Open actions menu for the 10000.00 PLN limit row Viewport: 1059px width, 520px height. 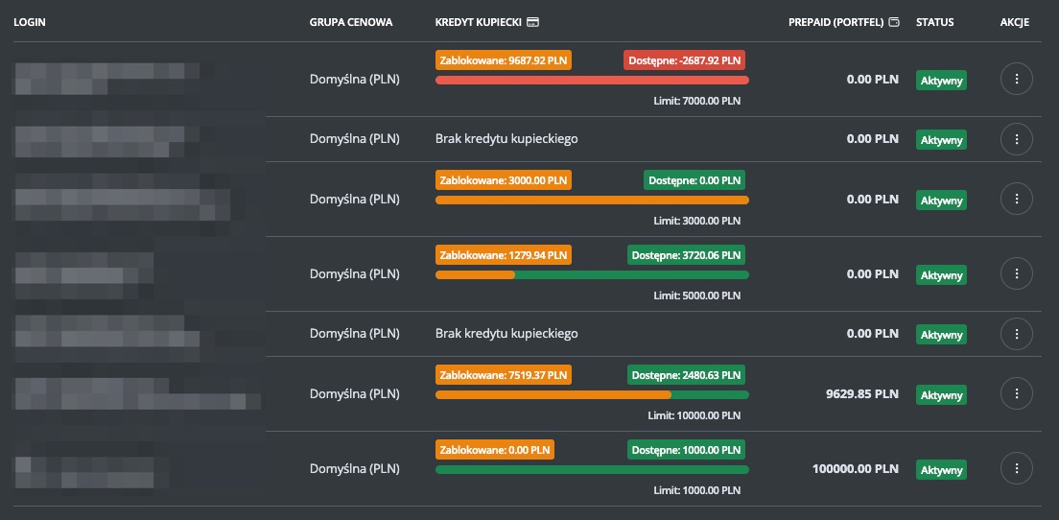[x=1016, y=394]
